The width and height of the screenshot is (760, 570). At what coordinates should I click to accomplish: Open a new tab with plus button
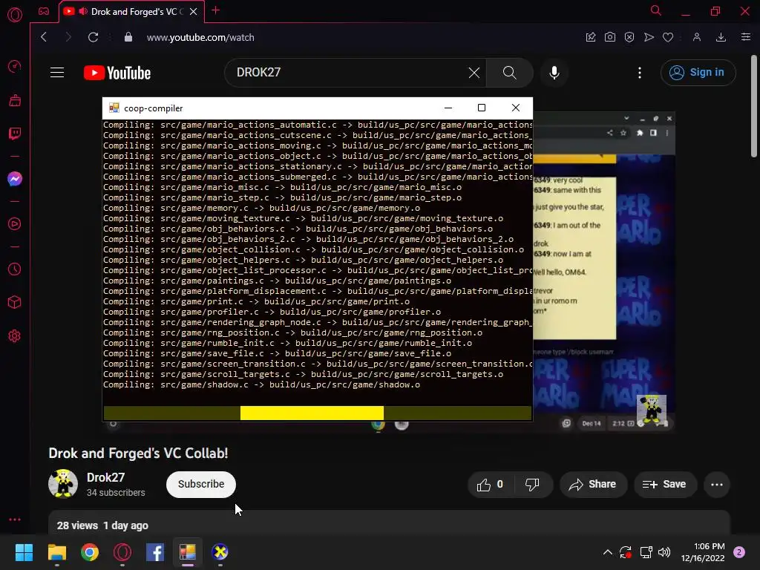(216, 10)
